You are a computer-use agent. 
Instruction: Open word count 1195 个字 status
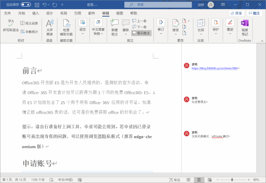coord(38,180)
